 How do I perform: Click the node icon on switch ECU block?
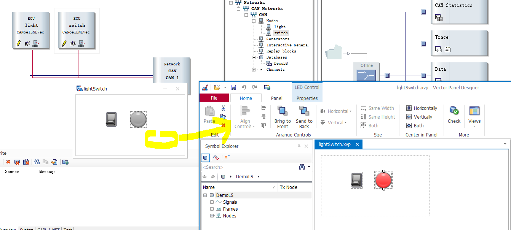[81, 44]
